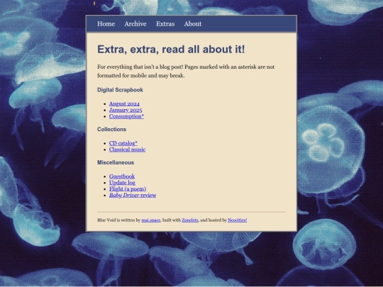
Task: Open the August 2024 scrapbook
Action: click(x=124, y=103)
